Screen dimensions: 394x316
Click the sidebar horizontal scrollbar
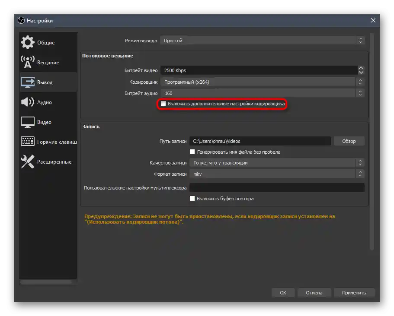tap(46, 282)
